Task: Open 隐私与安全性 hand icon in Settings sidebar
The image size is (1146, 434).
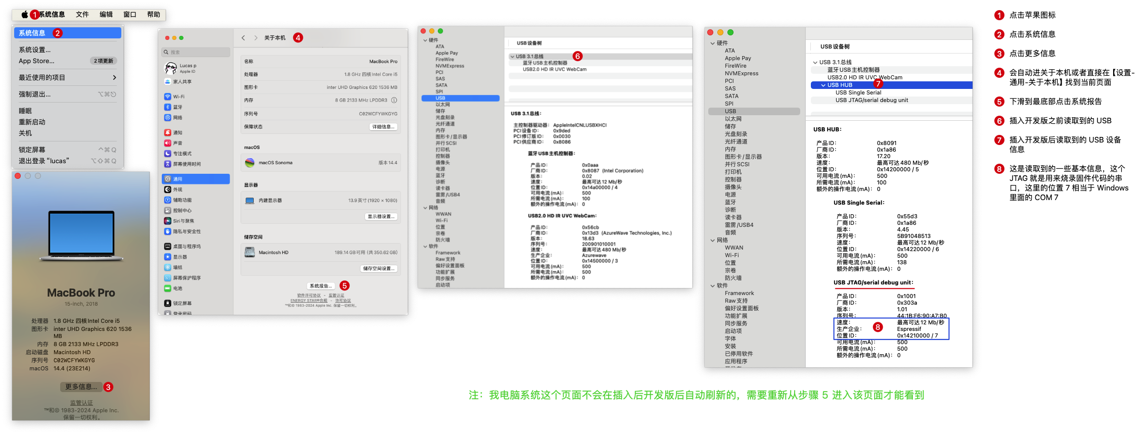Action: (x=167, y=231)
